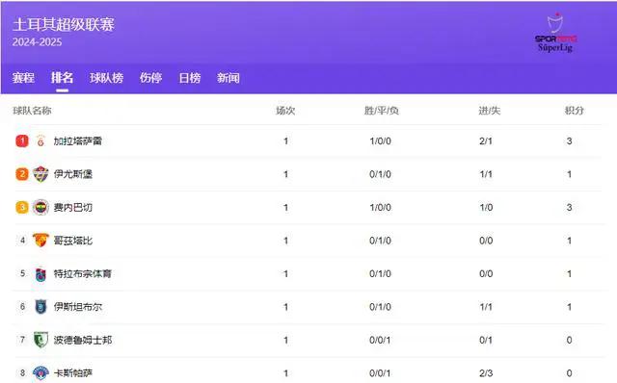Click the 伊斯坦布尔 team crest icon
Image resolution: width=617 pixels, height=383 pixels.
coord(40,307)
